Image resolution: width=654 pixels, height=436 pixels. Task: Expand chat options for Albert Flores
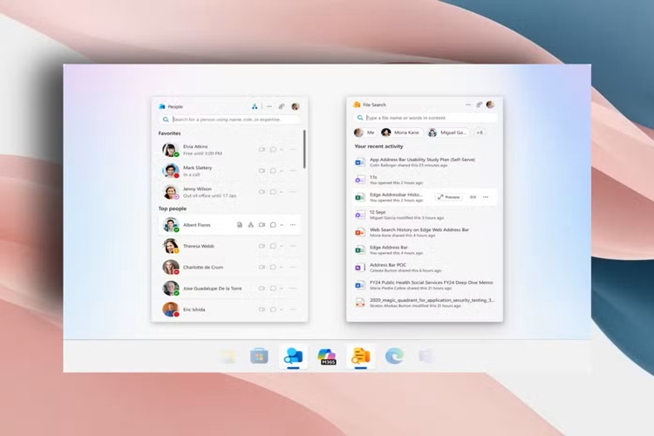[282, 225]
